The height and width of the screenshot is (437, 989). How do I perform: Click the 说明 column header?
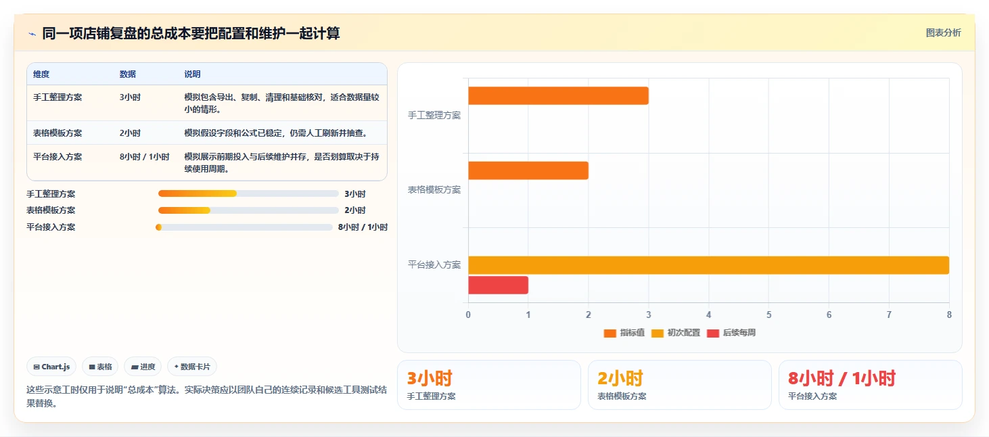click(193, 74)
